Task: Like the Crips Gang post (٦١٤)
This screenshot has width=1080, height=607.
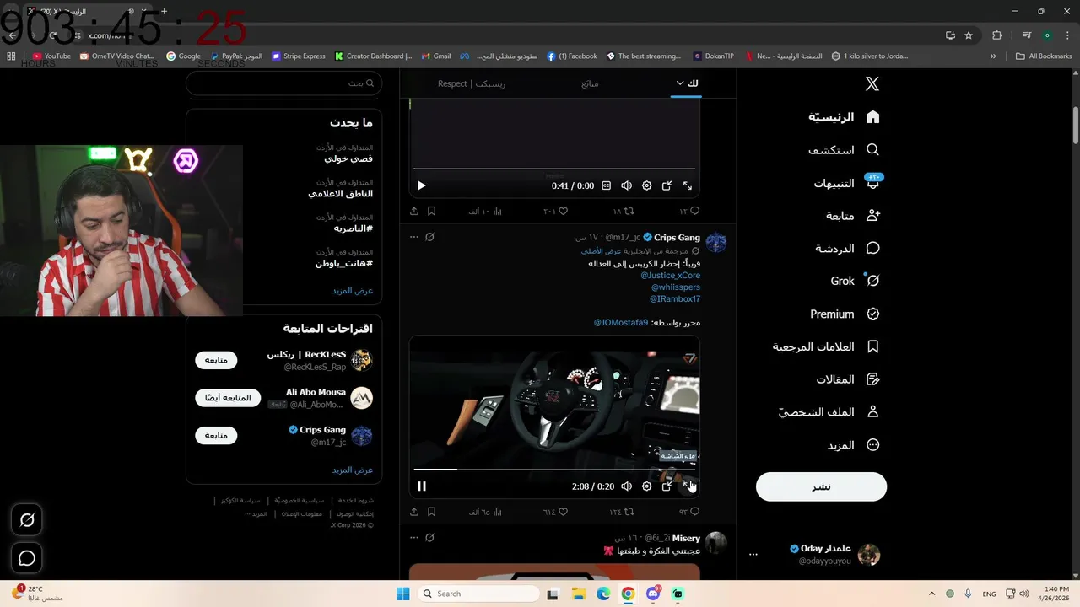Action: pyautogui.click(x=555, y=512)
